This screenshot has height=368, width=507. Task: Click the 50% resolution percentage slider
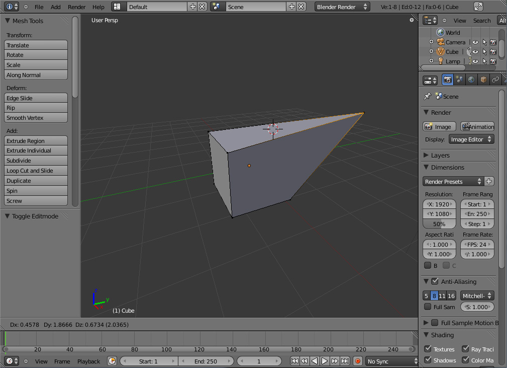pos(440,224)
